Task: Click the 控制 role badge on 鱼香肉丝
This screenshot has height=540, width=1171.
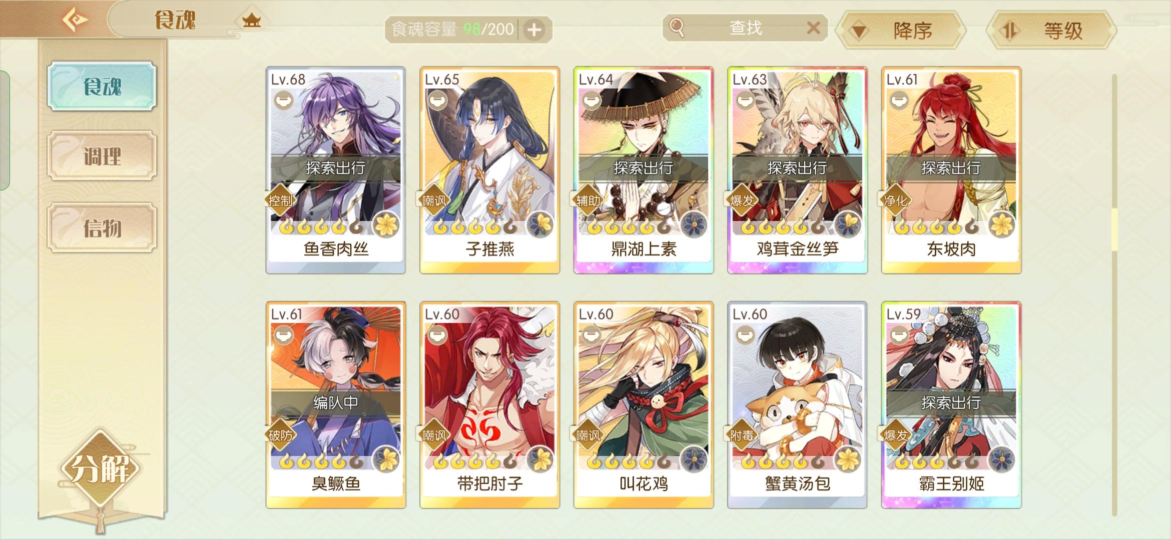Action: pyautogui.click(x=280, y=200)
